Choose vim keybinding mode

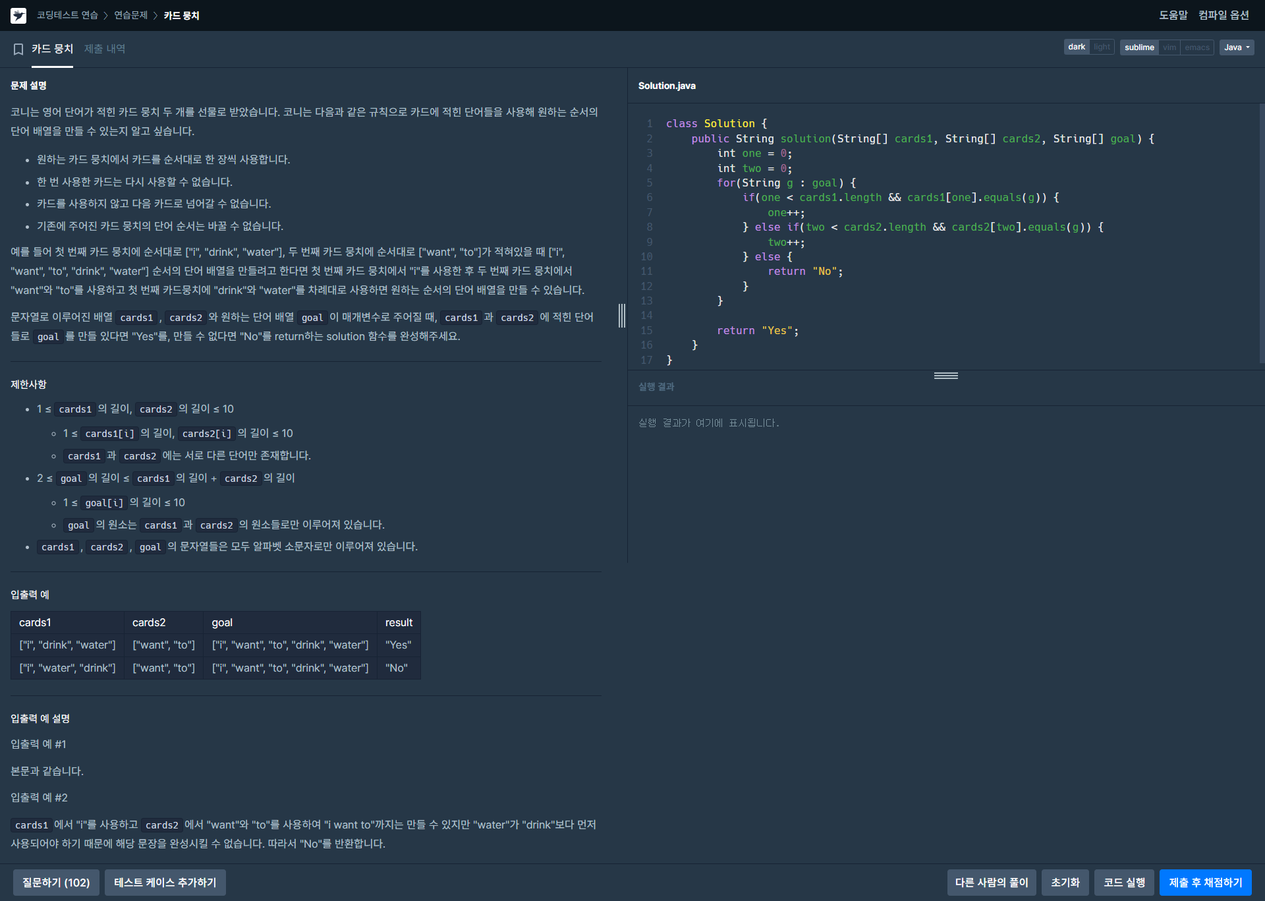coord(1169,47)
